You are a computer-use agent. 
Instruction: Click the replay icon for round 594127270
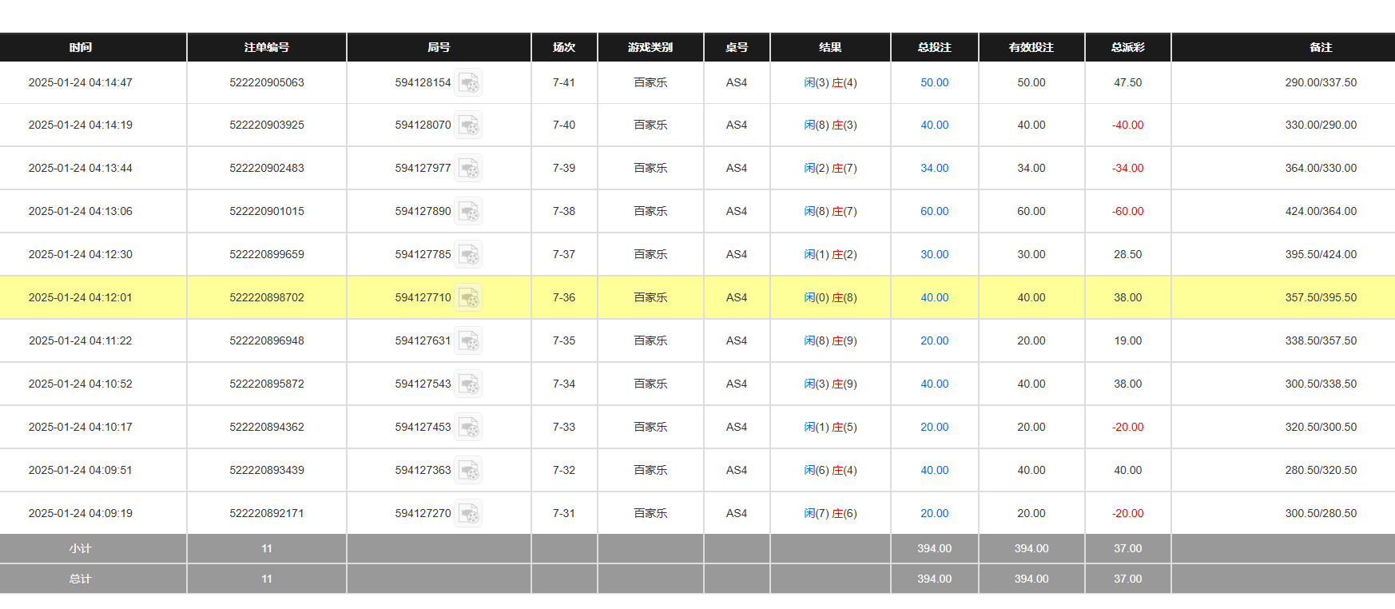tap(468, 514)
